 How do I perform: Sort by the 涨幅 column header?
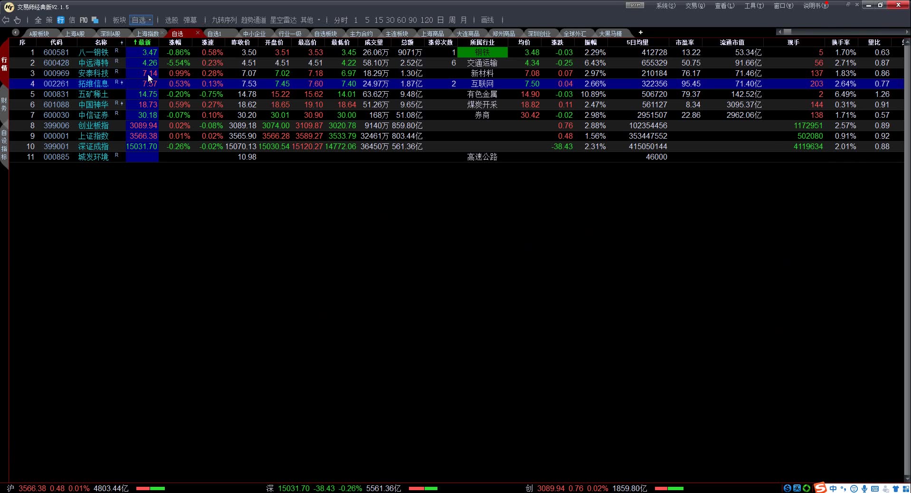click(x=175, y=42)
